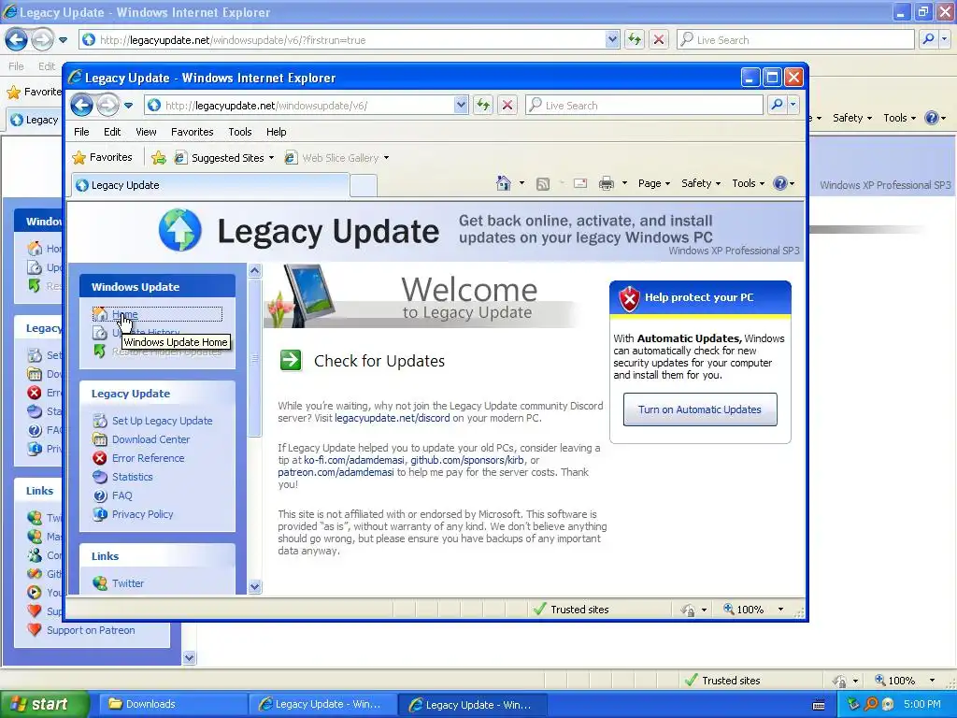Click the address bar in front window
Viewport: 957px width, 718px height.
tap(306, 105)
